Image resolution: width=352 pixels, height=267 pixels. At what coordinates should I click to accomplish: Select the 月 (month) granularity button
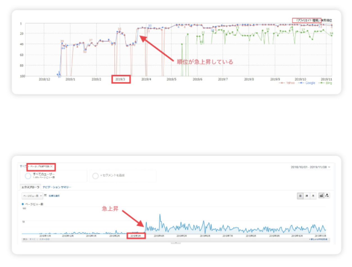[x=313, y=195]
